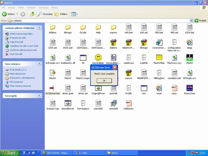Select the RutexTune application
This screenshot has width=208, height=156.
pyautogui.click(x=190, y=90)
